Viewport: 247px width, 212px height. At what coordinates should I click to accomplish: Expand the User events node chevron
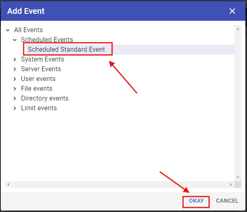[15, 79]
